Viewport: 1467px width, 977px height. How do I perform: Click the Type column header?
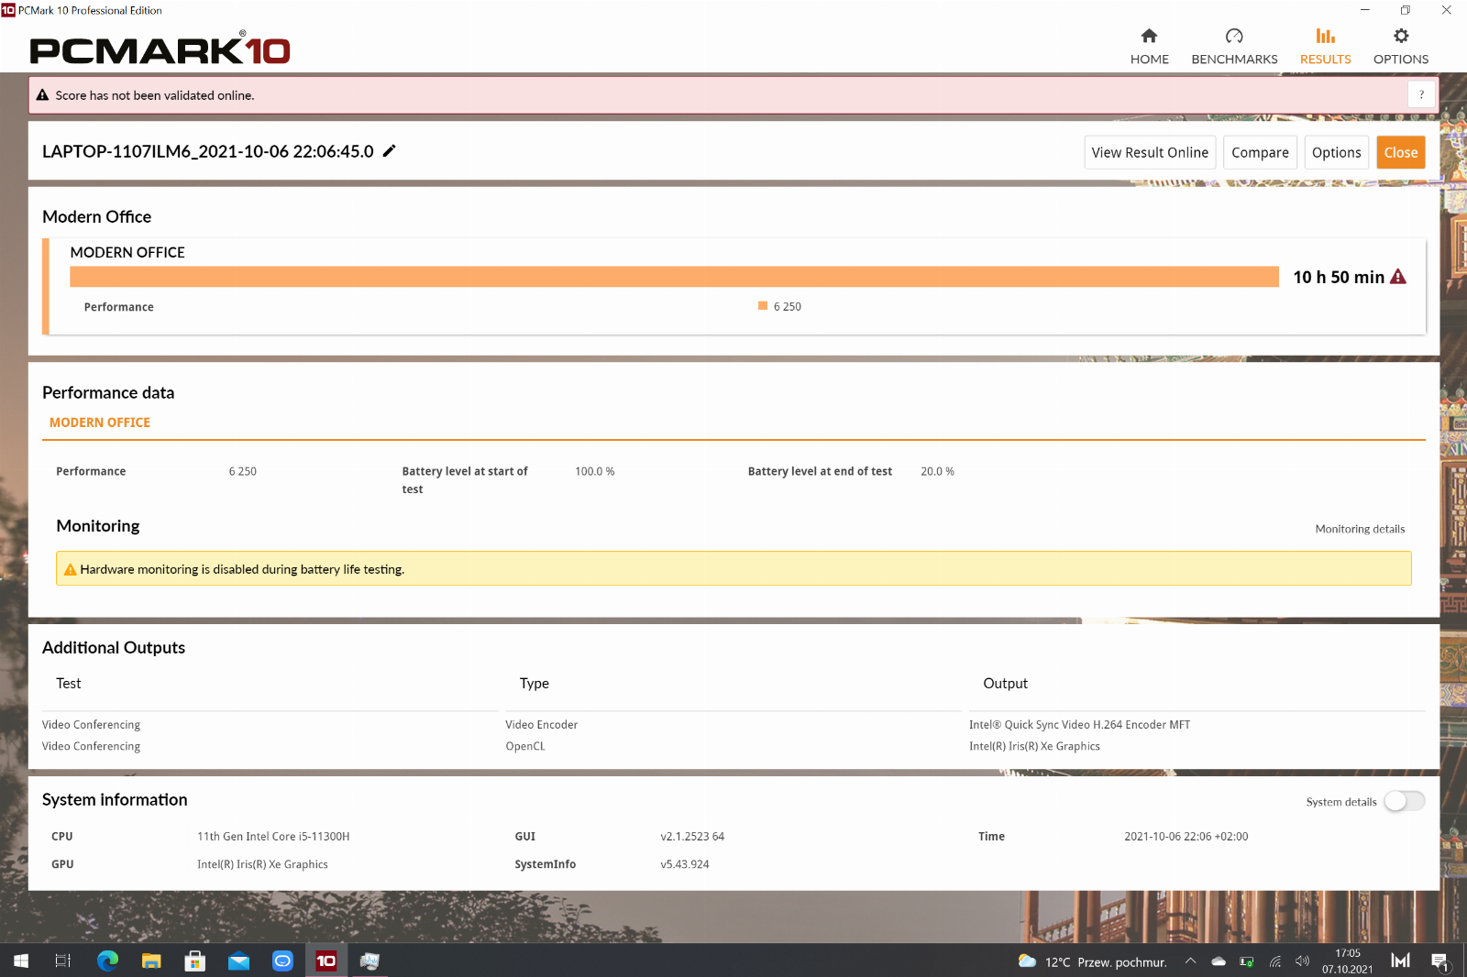535,684
